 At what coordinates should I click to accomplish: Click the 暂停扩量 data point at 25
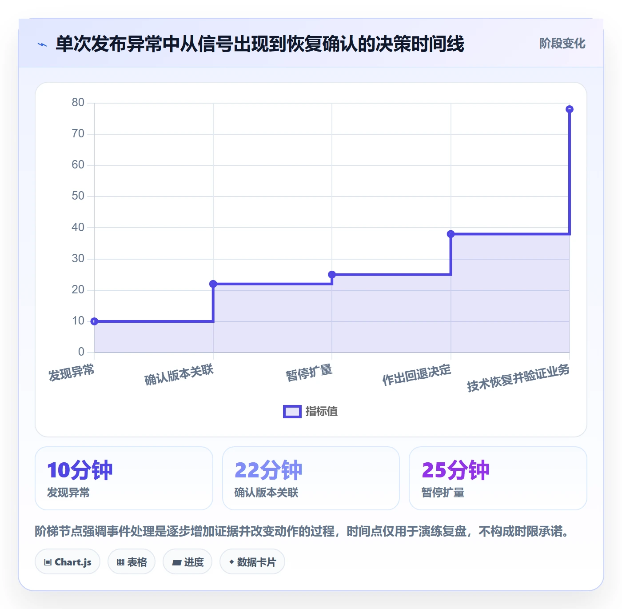[332, 275]
